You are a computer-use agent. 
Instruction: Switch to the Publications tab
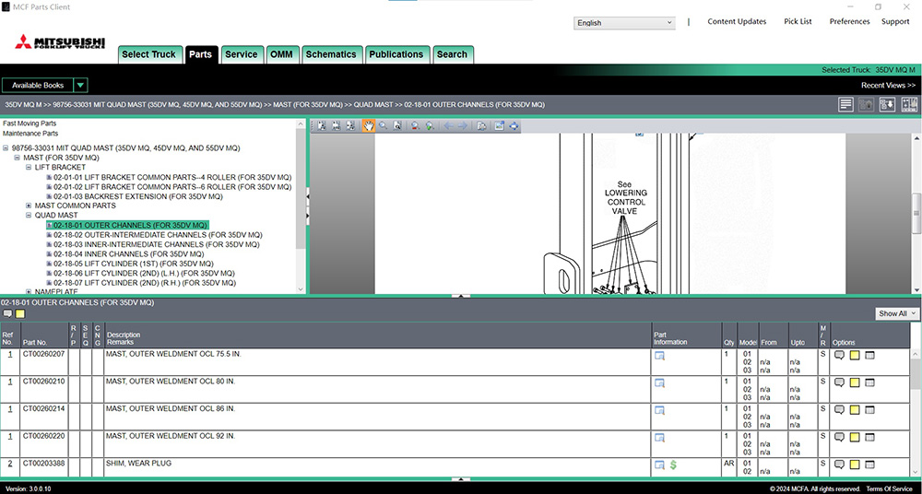(x=396, y=54)
